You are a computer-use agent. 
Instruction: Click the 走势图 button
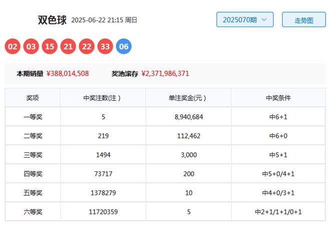pos(304,19)
